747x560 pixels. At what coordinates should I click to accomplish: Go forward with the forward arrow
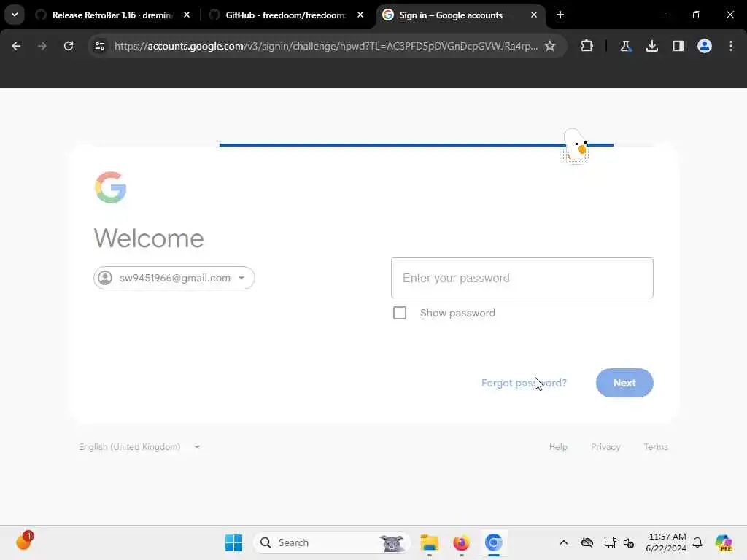coord(42,46)
